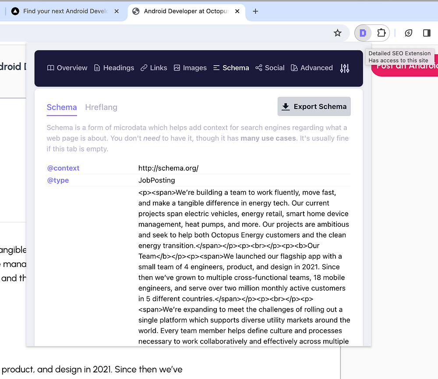Screen dimensions: 438x379
Task: Click the pink 'Post an Android' button
Action: pyautogui.click(x=405, y=66)
